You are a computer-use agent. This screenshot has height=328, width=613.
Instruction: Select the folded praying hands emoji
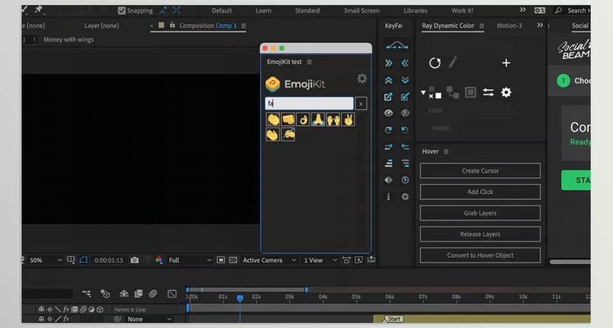pos(318,119)
